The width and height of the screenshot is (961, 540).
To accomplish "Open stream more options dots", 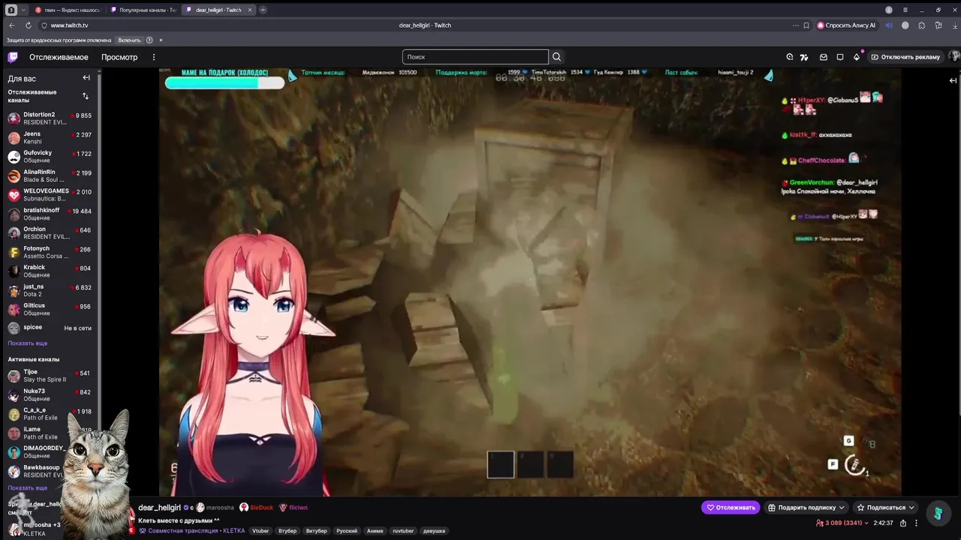I will click(x=916, y=523).
